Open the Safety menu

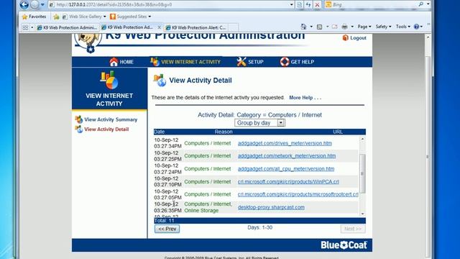point(383,27)
